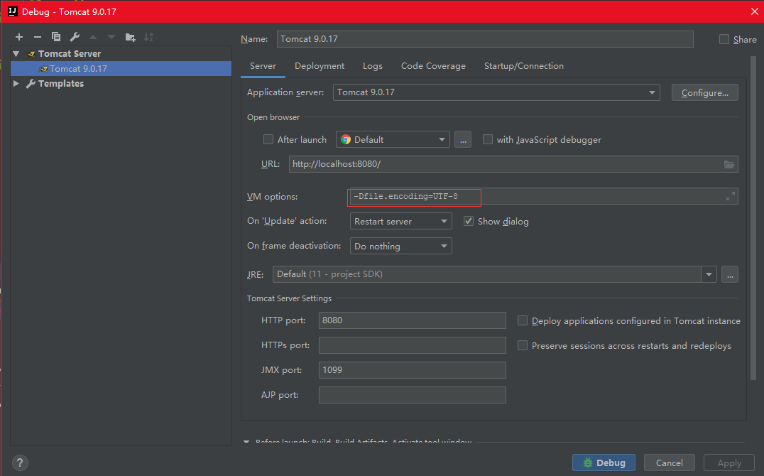This screenshot has height=476, width=764.
Task: Move configuration down arrow icon
Action: point(111,37)
